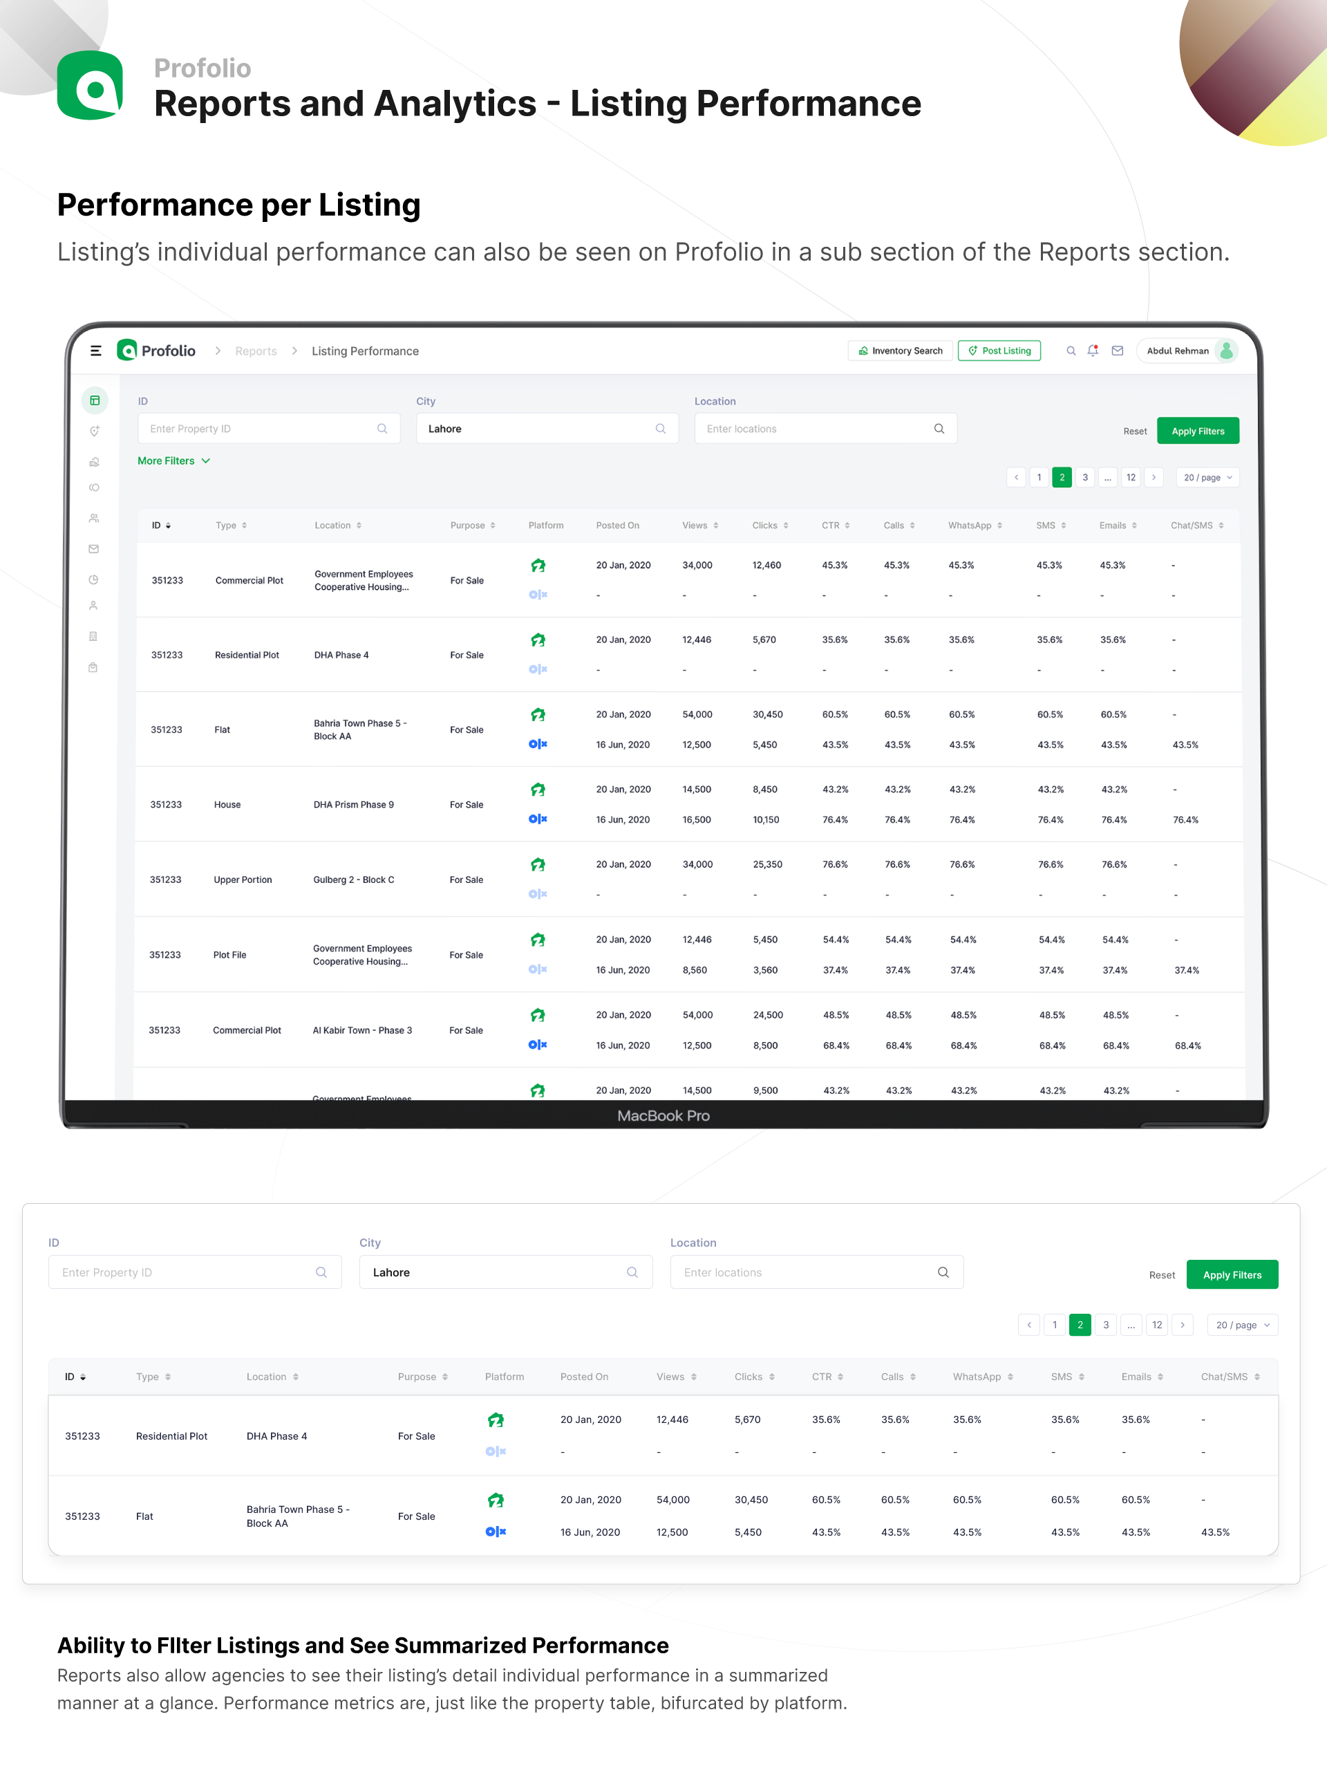Click 'Residential Plot' cell in lower panel

point(171,1435)
